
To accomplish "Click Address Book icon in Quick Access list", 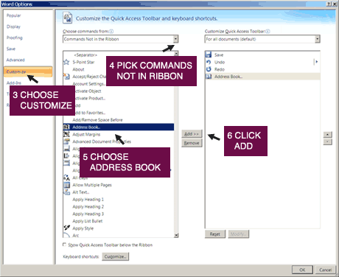I will point(209,77).
